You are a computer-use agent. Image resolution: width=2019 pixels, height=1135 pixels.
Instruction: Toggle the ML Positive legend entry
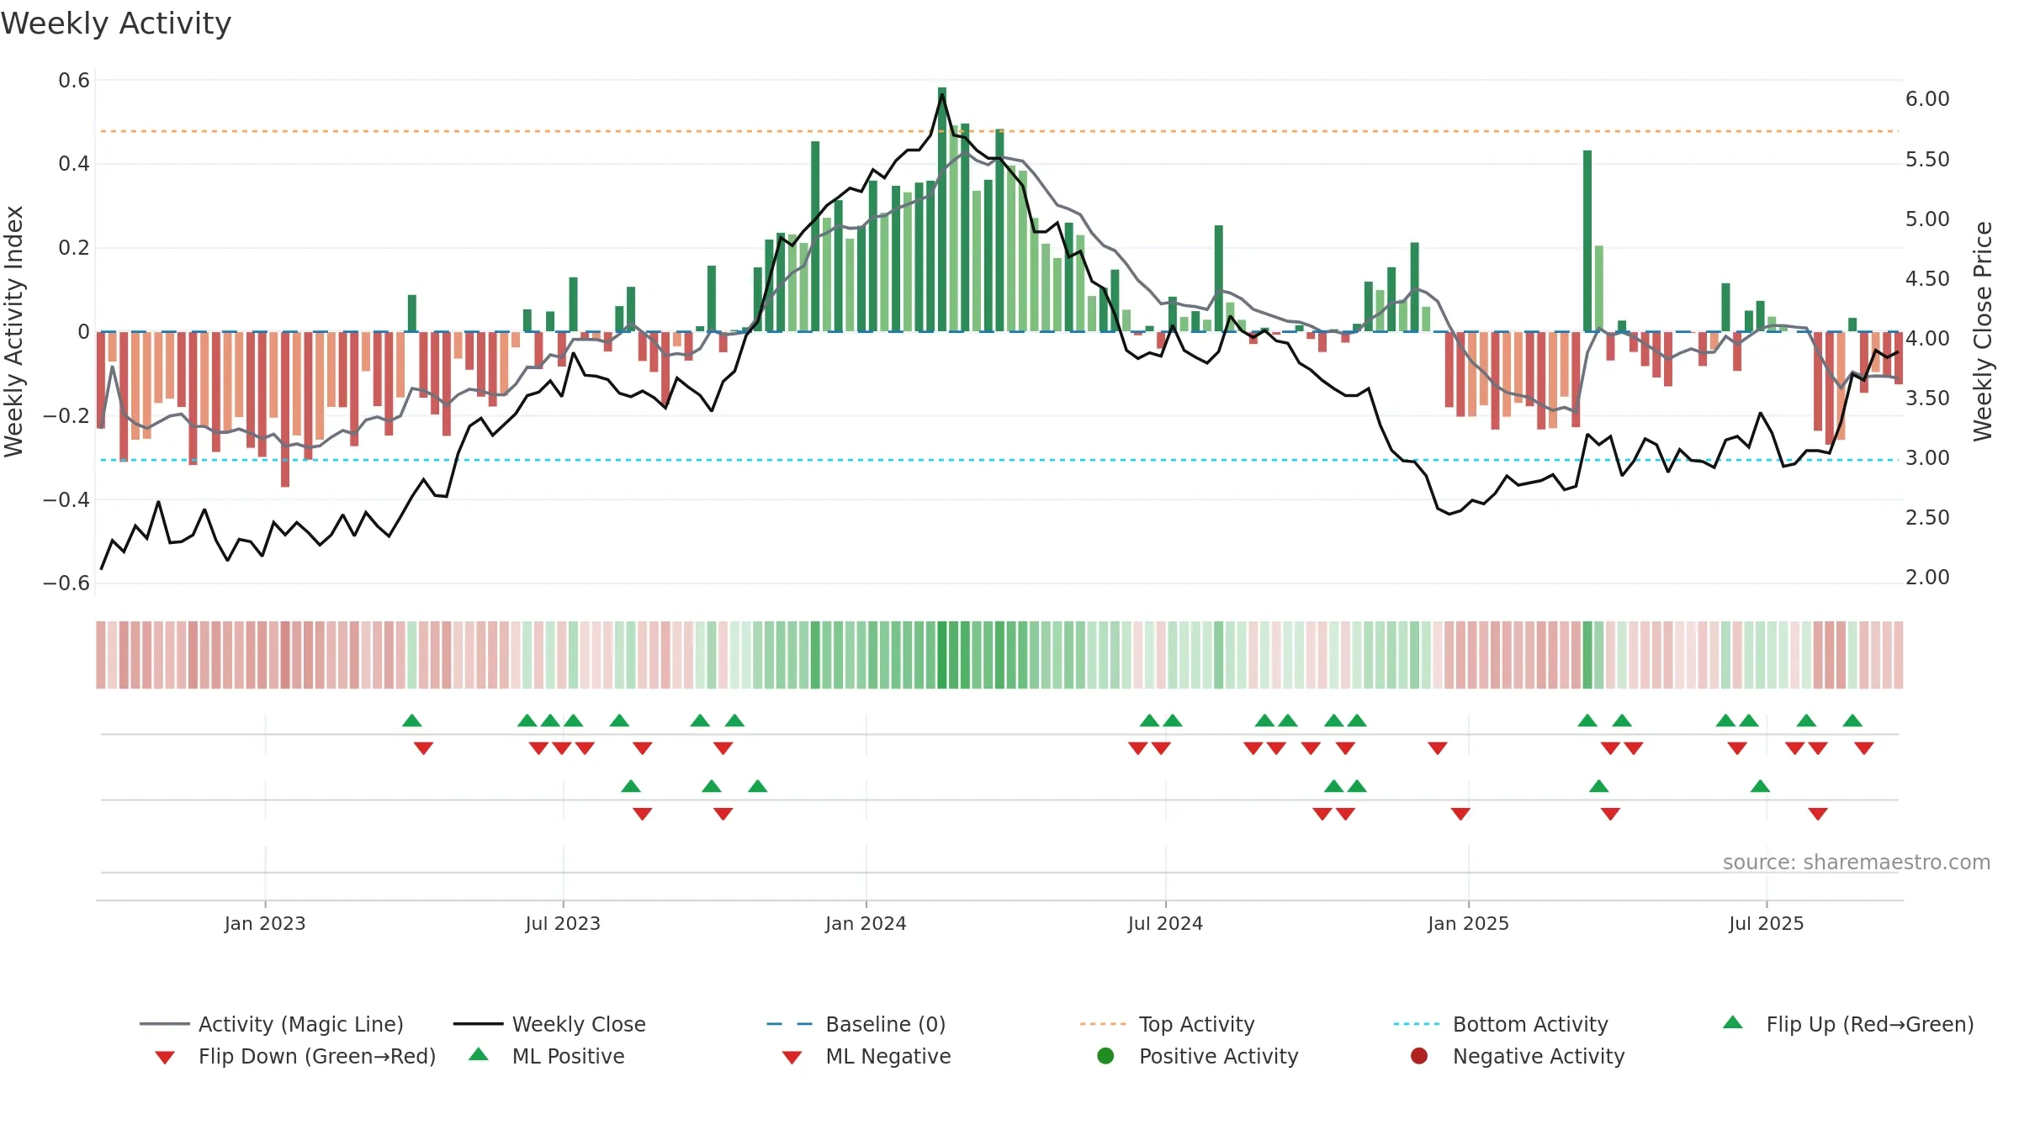(x=547, y=1056)
